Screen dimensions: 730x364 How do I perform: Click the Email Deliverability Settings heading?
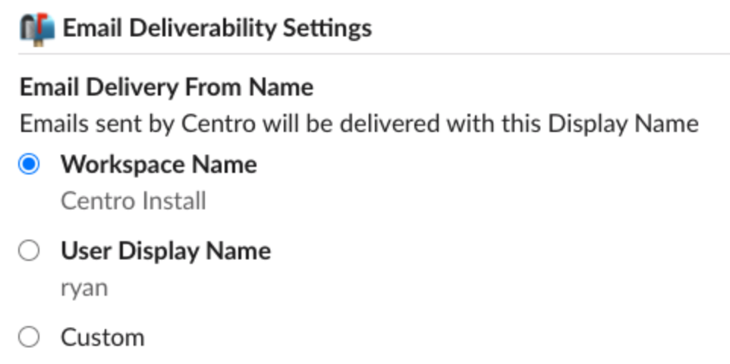point(218,29)
